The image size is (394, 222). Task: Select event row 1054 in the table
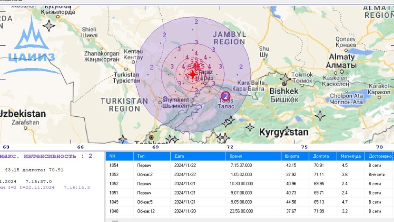(236, 165)
